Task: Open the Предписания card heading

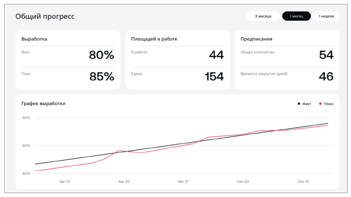Action: [256, 39]
